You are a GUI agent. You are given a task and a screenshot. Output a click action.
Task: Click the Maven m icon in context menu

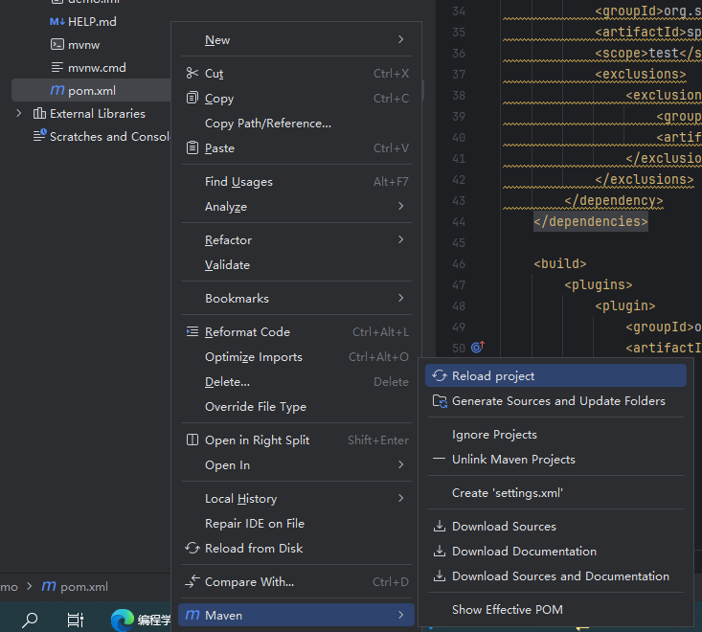(192, 615)
